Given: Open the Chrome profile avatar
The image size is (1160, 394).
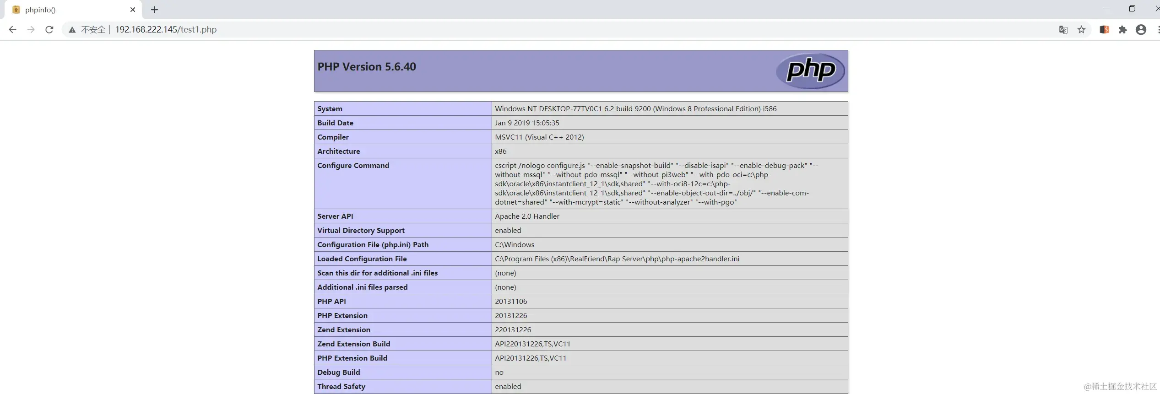Looking at the screenshot, I should coord(1141,30).
